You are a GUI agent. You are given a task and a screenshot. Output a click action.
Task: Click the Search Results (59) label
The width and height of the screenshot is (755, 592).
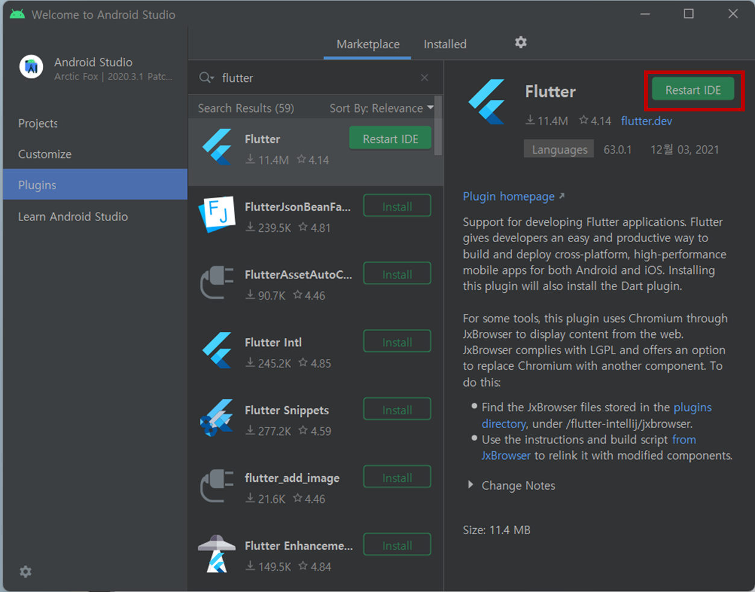[246, 108]
